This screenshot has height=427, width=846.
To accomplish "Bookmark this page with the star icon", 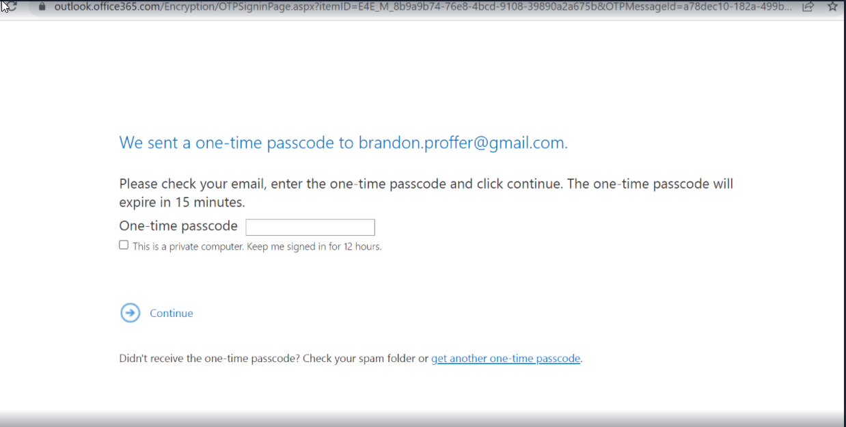I will point(832,6).
